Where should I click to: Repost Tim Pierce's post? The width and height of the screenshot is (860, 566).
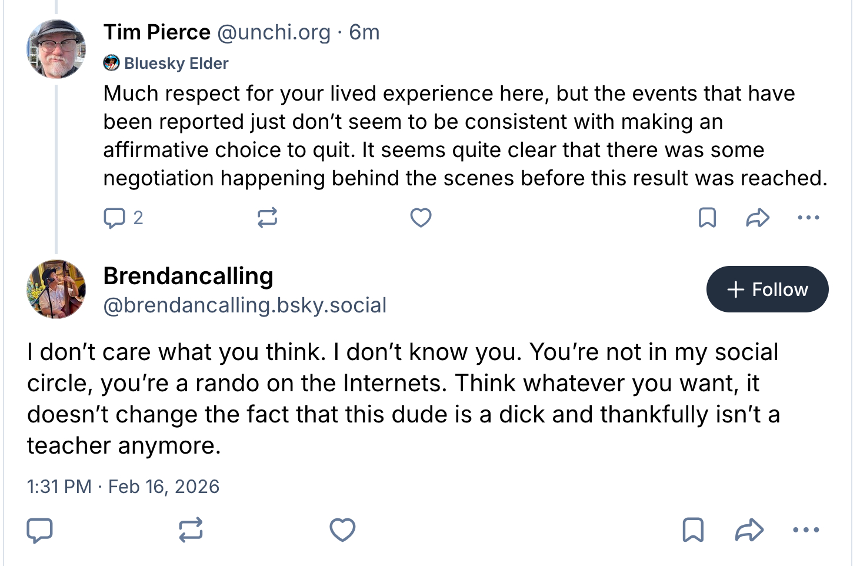(x=267, y=218)
